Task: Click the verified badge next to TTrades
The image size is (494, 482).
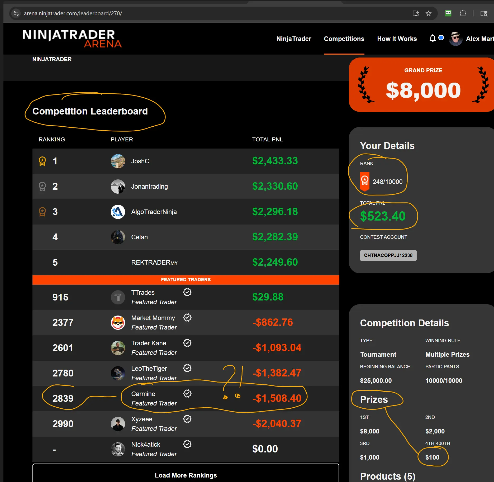Action: click(x=187, y=292)
